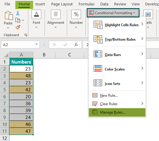Select column A header
This screenshot has height=141, width=159.
point(21,55)
